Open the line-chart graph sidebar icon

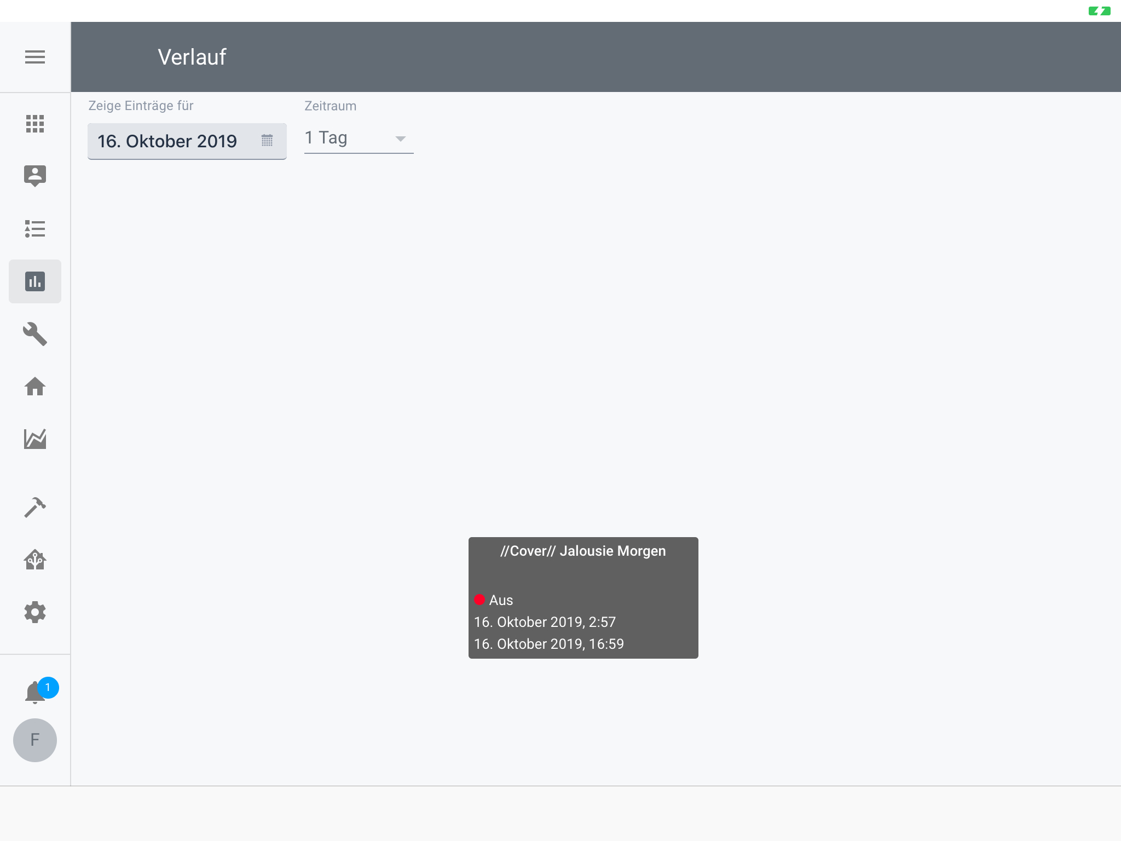(x=35, y=439)
